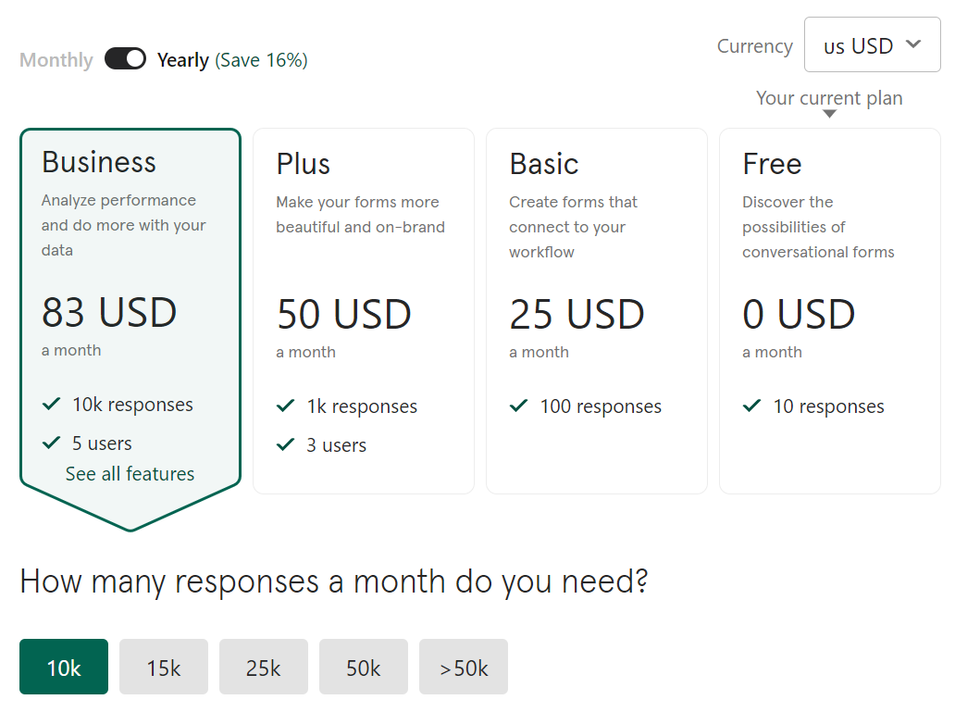Image resolution: width=955 pixels, height=712 pixels.
Task: Select the Free plan card
Action: click(x=830, y=311)
